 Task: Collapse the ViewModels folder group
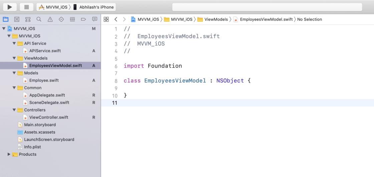14,58
